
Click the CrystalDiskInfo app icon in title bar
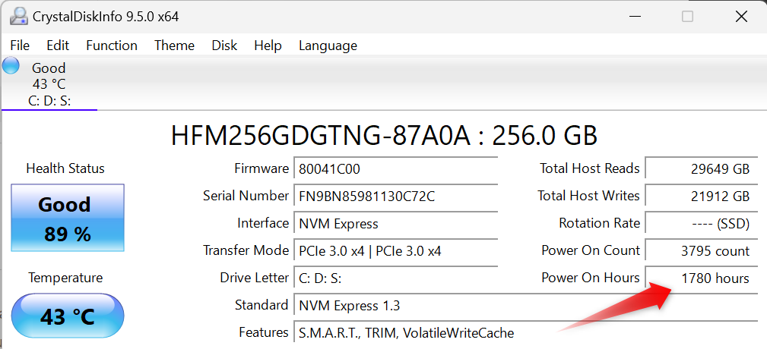(x=16, y=16)
